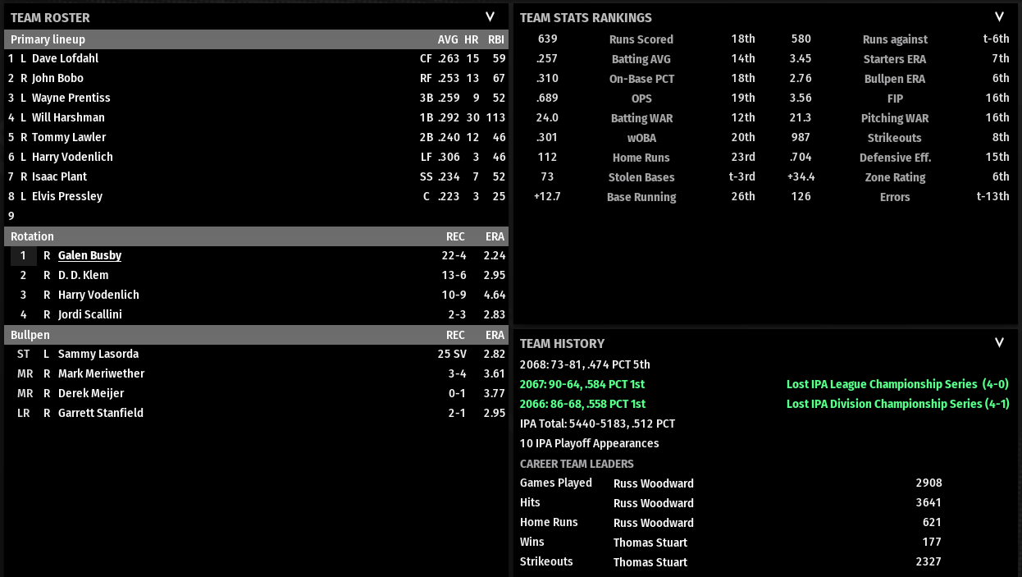Click Tommy Lawler in the primary lineup
1022x577 pixels.
point(69,137)
